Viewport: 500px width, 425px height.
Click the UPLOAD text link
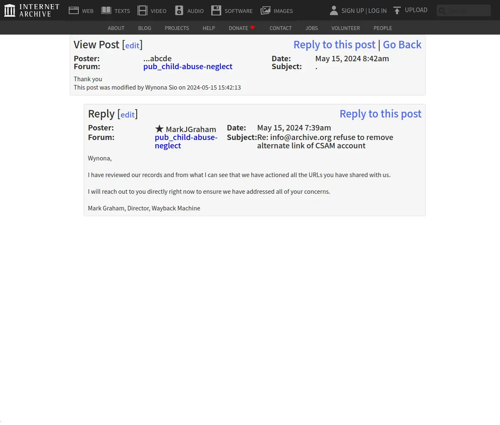416,10
